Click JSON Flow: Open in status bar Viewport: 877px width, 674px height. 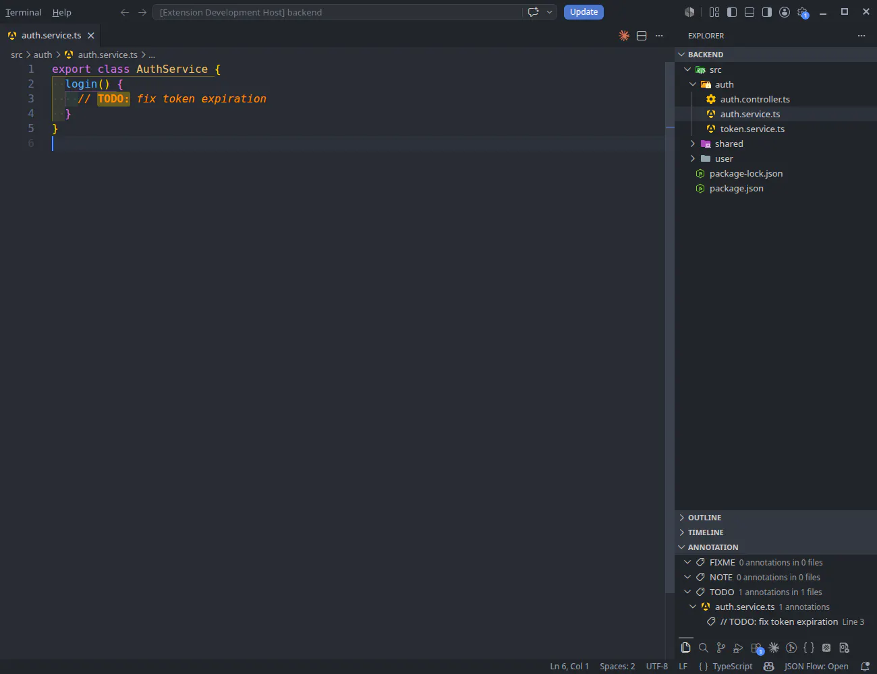tap(816, 666)
